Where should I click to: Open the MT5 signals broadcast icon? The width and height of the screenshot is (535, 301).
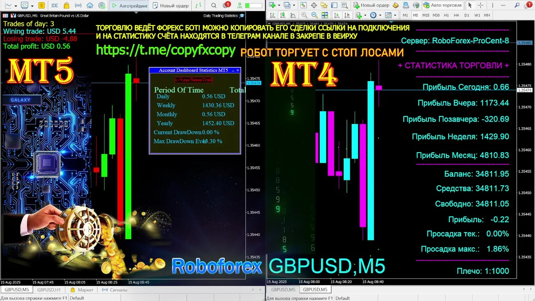78,6
